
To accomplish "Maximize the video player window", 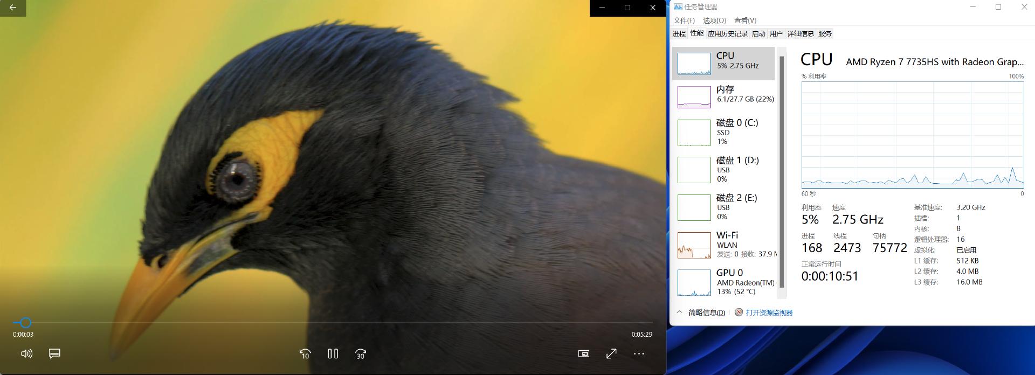I will click(x=627, y=8).
